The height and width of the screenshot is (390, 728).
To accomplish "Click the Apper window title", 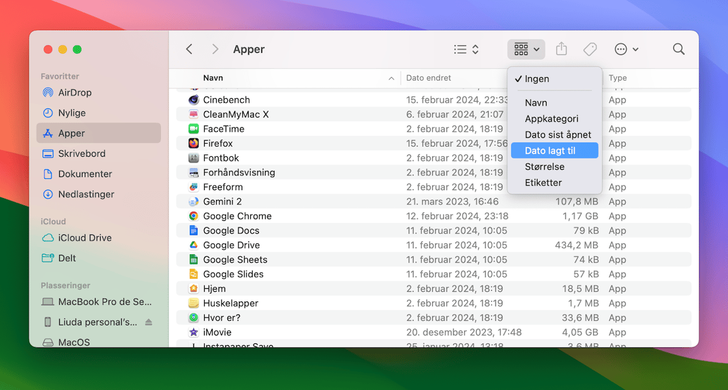I will pos(248,49).
